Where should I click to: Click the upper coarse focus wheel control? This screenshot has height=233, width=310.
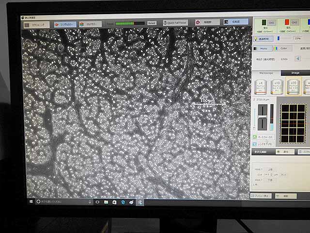point(263,110)
